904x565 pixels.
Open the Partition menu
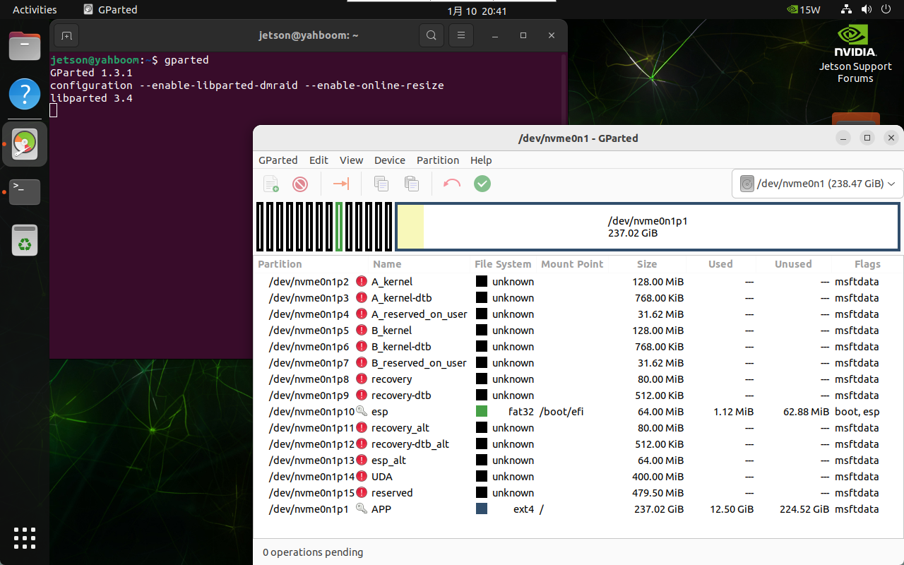click(438, 160)
